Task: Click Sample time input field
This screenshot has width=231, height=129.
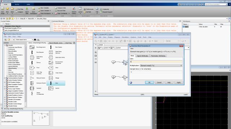Action: pyautogui.click(x=156, y=72)
